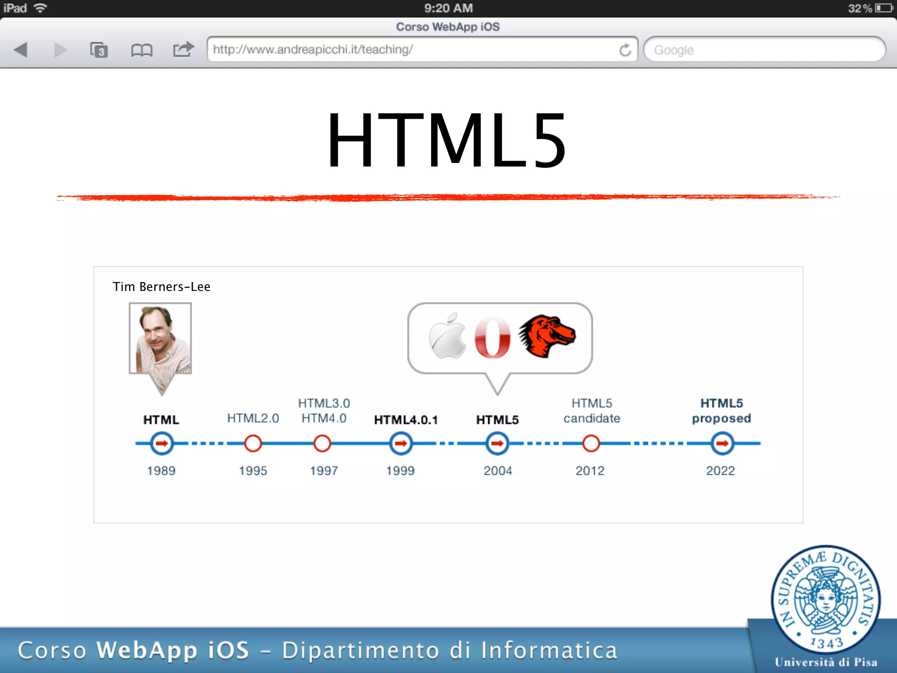
Task: Go forward with the Safari forward arrow
Action: (60, 50)
